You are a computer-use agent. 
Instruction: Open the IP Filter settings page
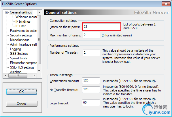pos(20,26)
